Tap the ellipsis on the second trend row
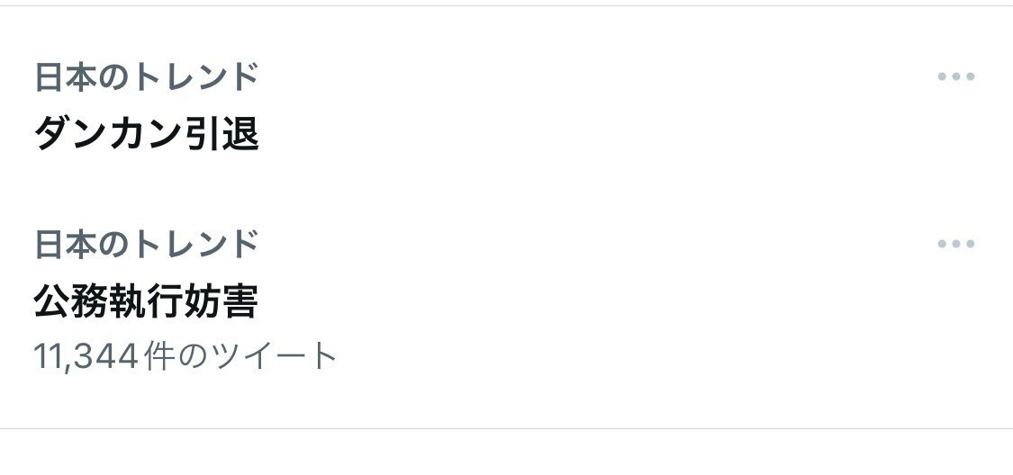 [x=955, y=244]
